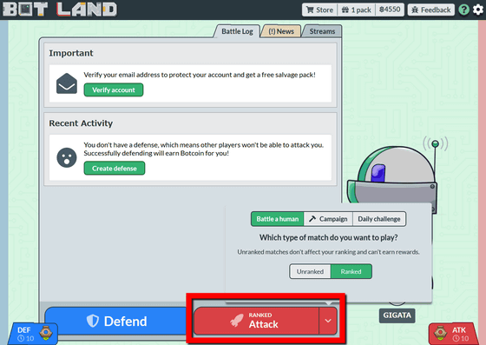Viewport: 486px width, 345px height.
Task: Click 'Which type of match' question text
Action: 329,237
